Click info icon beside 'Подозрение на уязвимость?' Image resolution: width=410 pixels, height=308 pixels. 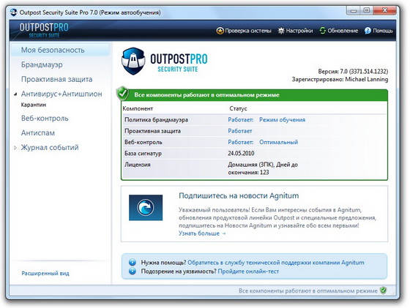pos(133,271)
